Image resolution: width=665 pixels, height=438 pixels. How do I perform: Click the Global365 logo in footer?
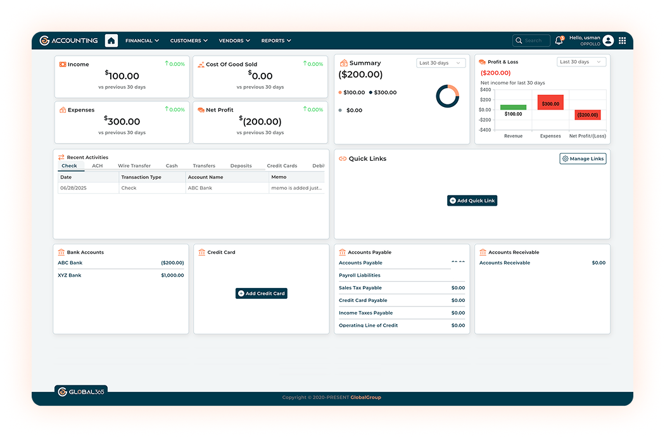click(x=81, y=392)
